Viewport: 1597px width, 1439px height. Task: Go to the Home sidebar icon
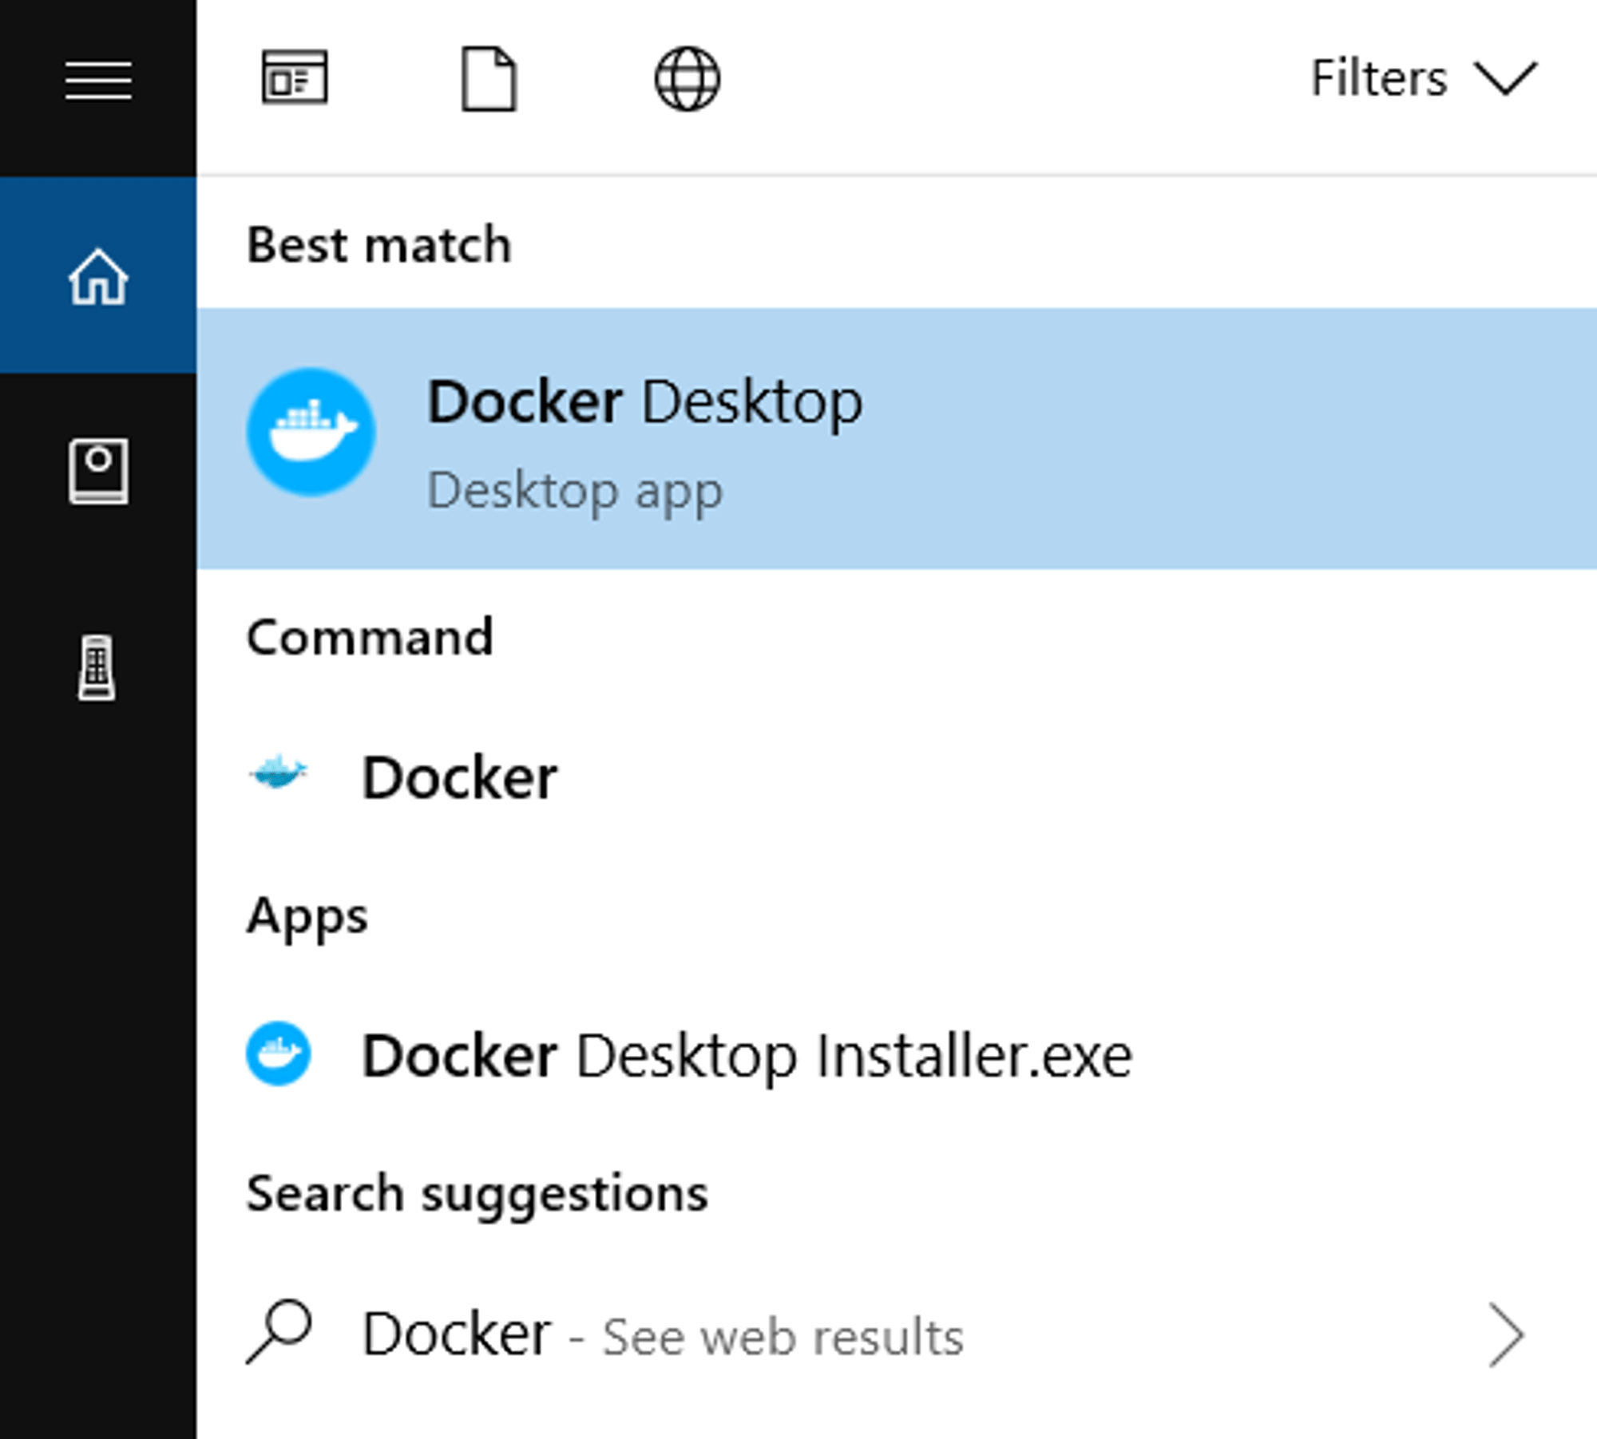(x=98, y=276)
